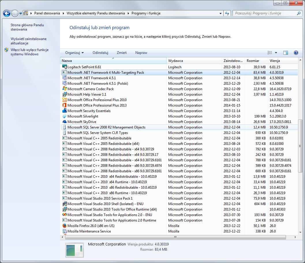Viewport: 305px width, 263px height.
Task: Click Microsoft Office Professional Plus 2010 icon
Action: [65, 100]
